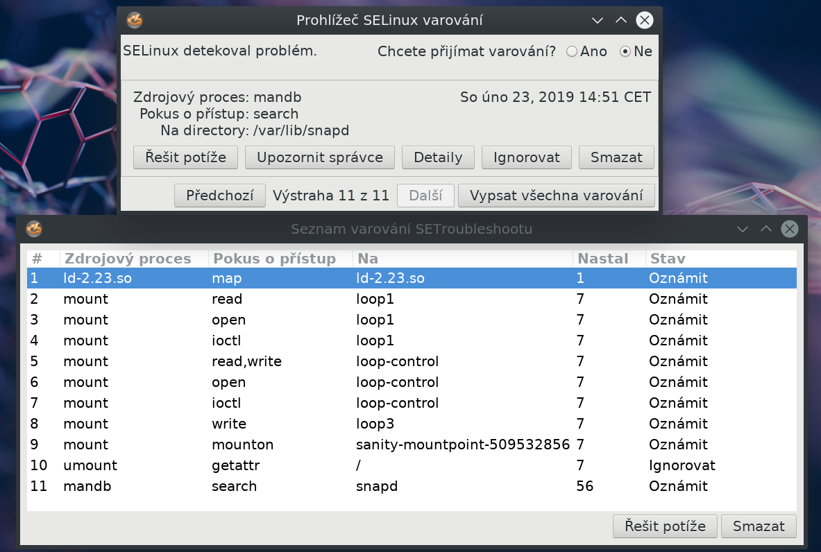Click the Ignorovat button
This screenshot has width=821, height=552.
point(526,157)
